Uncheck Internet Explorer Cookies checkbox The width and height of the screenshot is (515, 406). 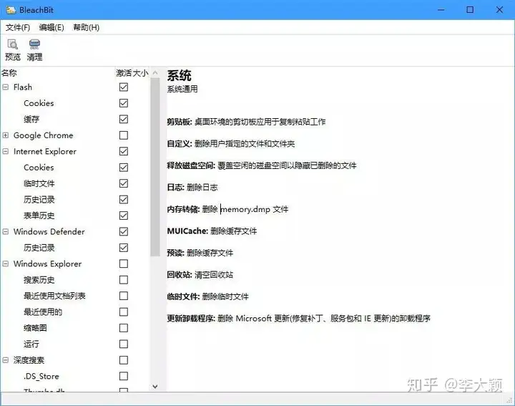point(124,168)
